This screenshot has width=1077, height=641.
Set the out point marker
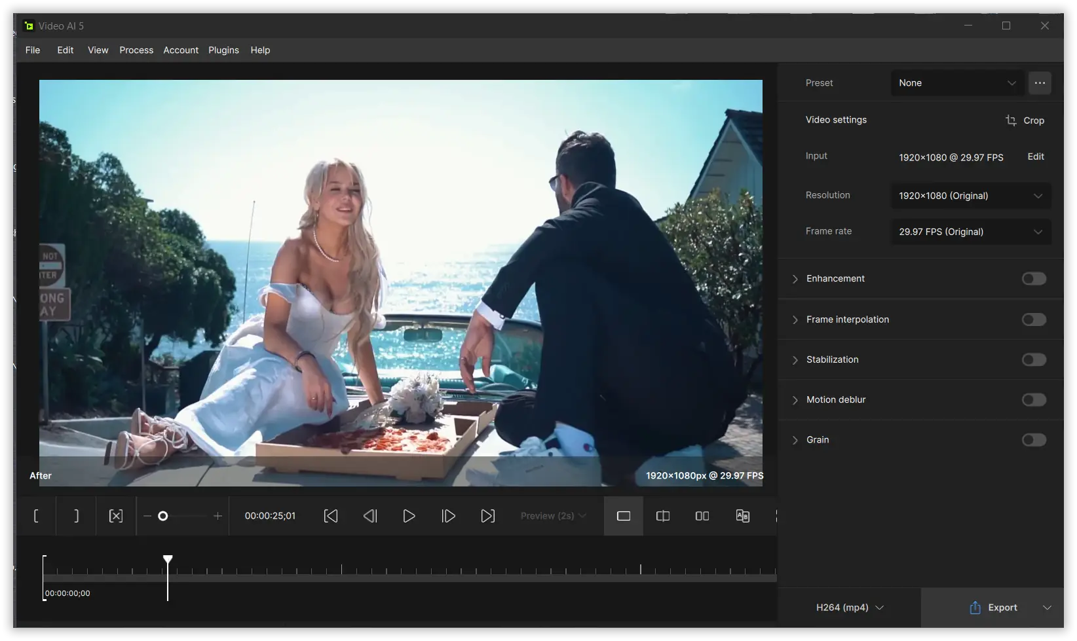point(75,516)
